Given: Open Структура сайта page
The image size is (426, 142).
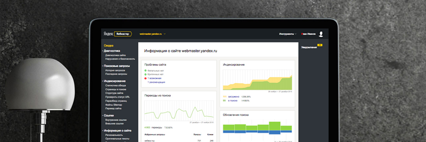Looking at the screenshot, I should click(x=114, y=93).
